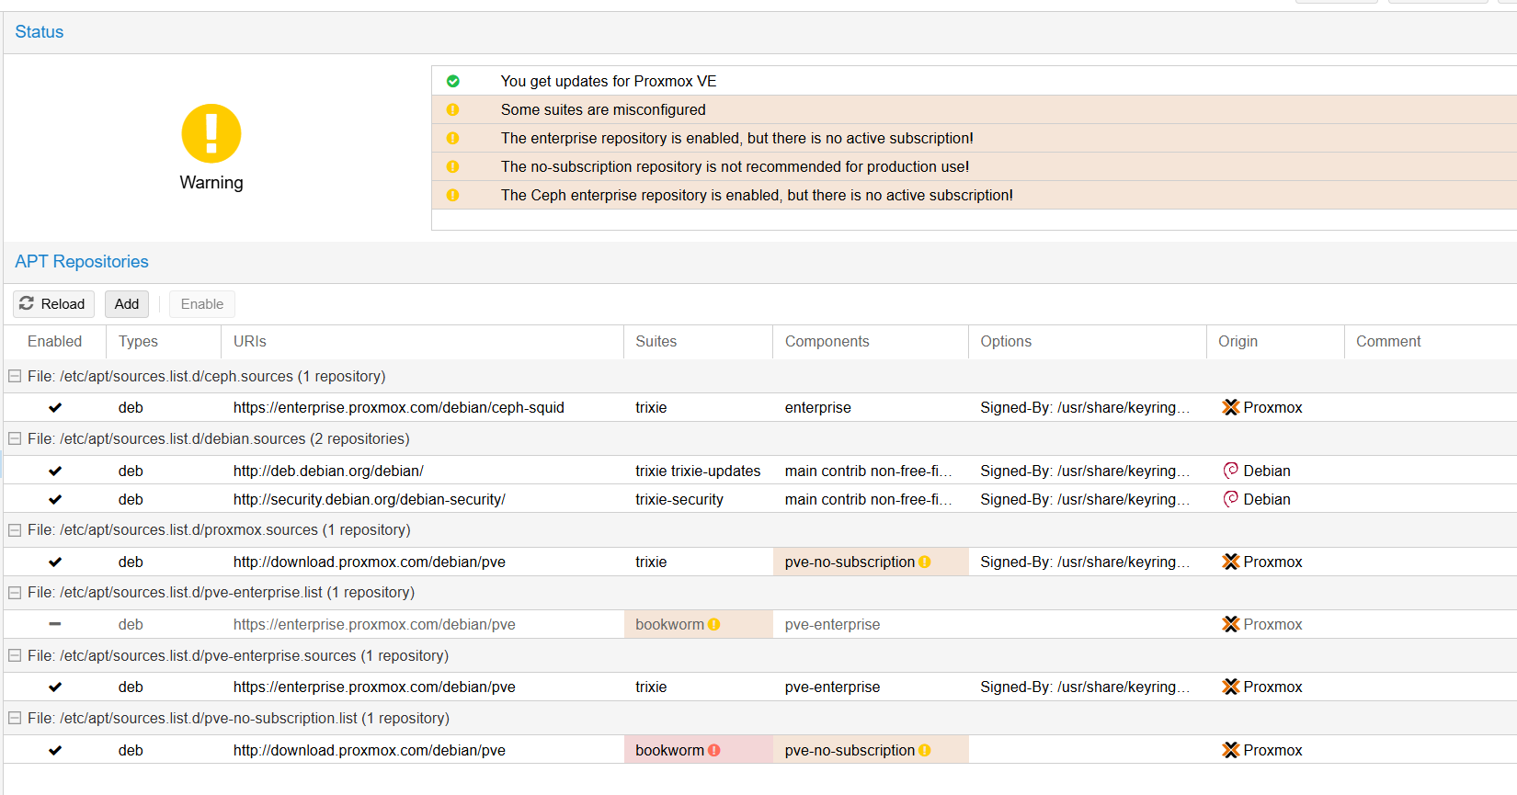
Task: Click Proxmox logo in the proxmox.sources repository row
Action: [1230, 562]
